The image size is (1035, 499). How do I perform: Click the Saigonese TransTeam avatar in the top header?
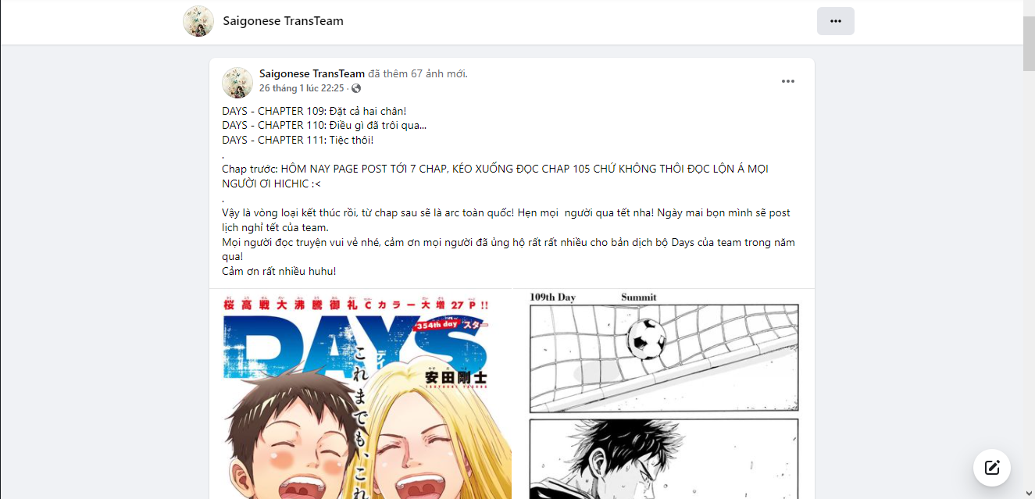pyautogui.click(x=198, y=21)
